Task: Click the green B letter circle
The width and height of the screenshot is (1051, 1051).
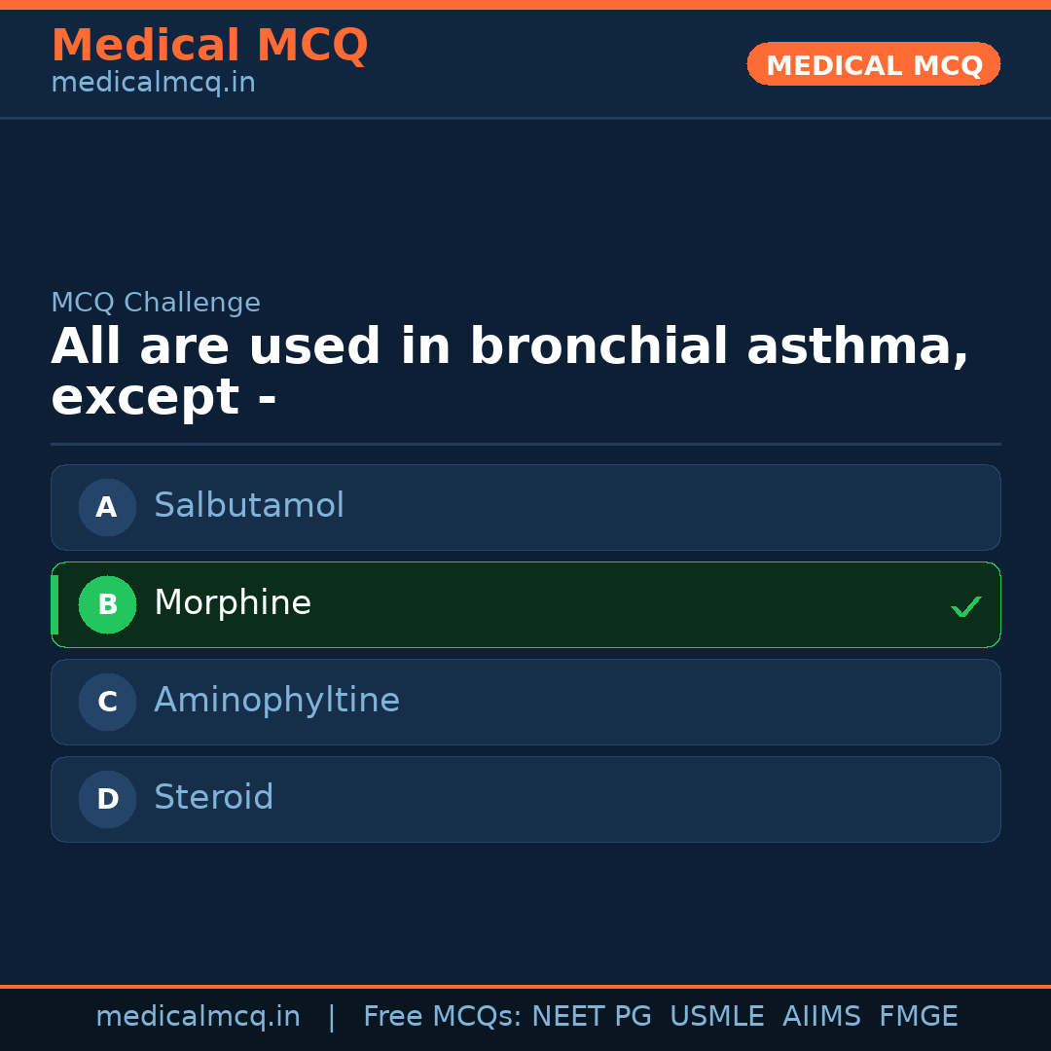Action: (107, 604)
